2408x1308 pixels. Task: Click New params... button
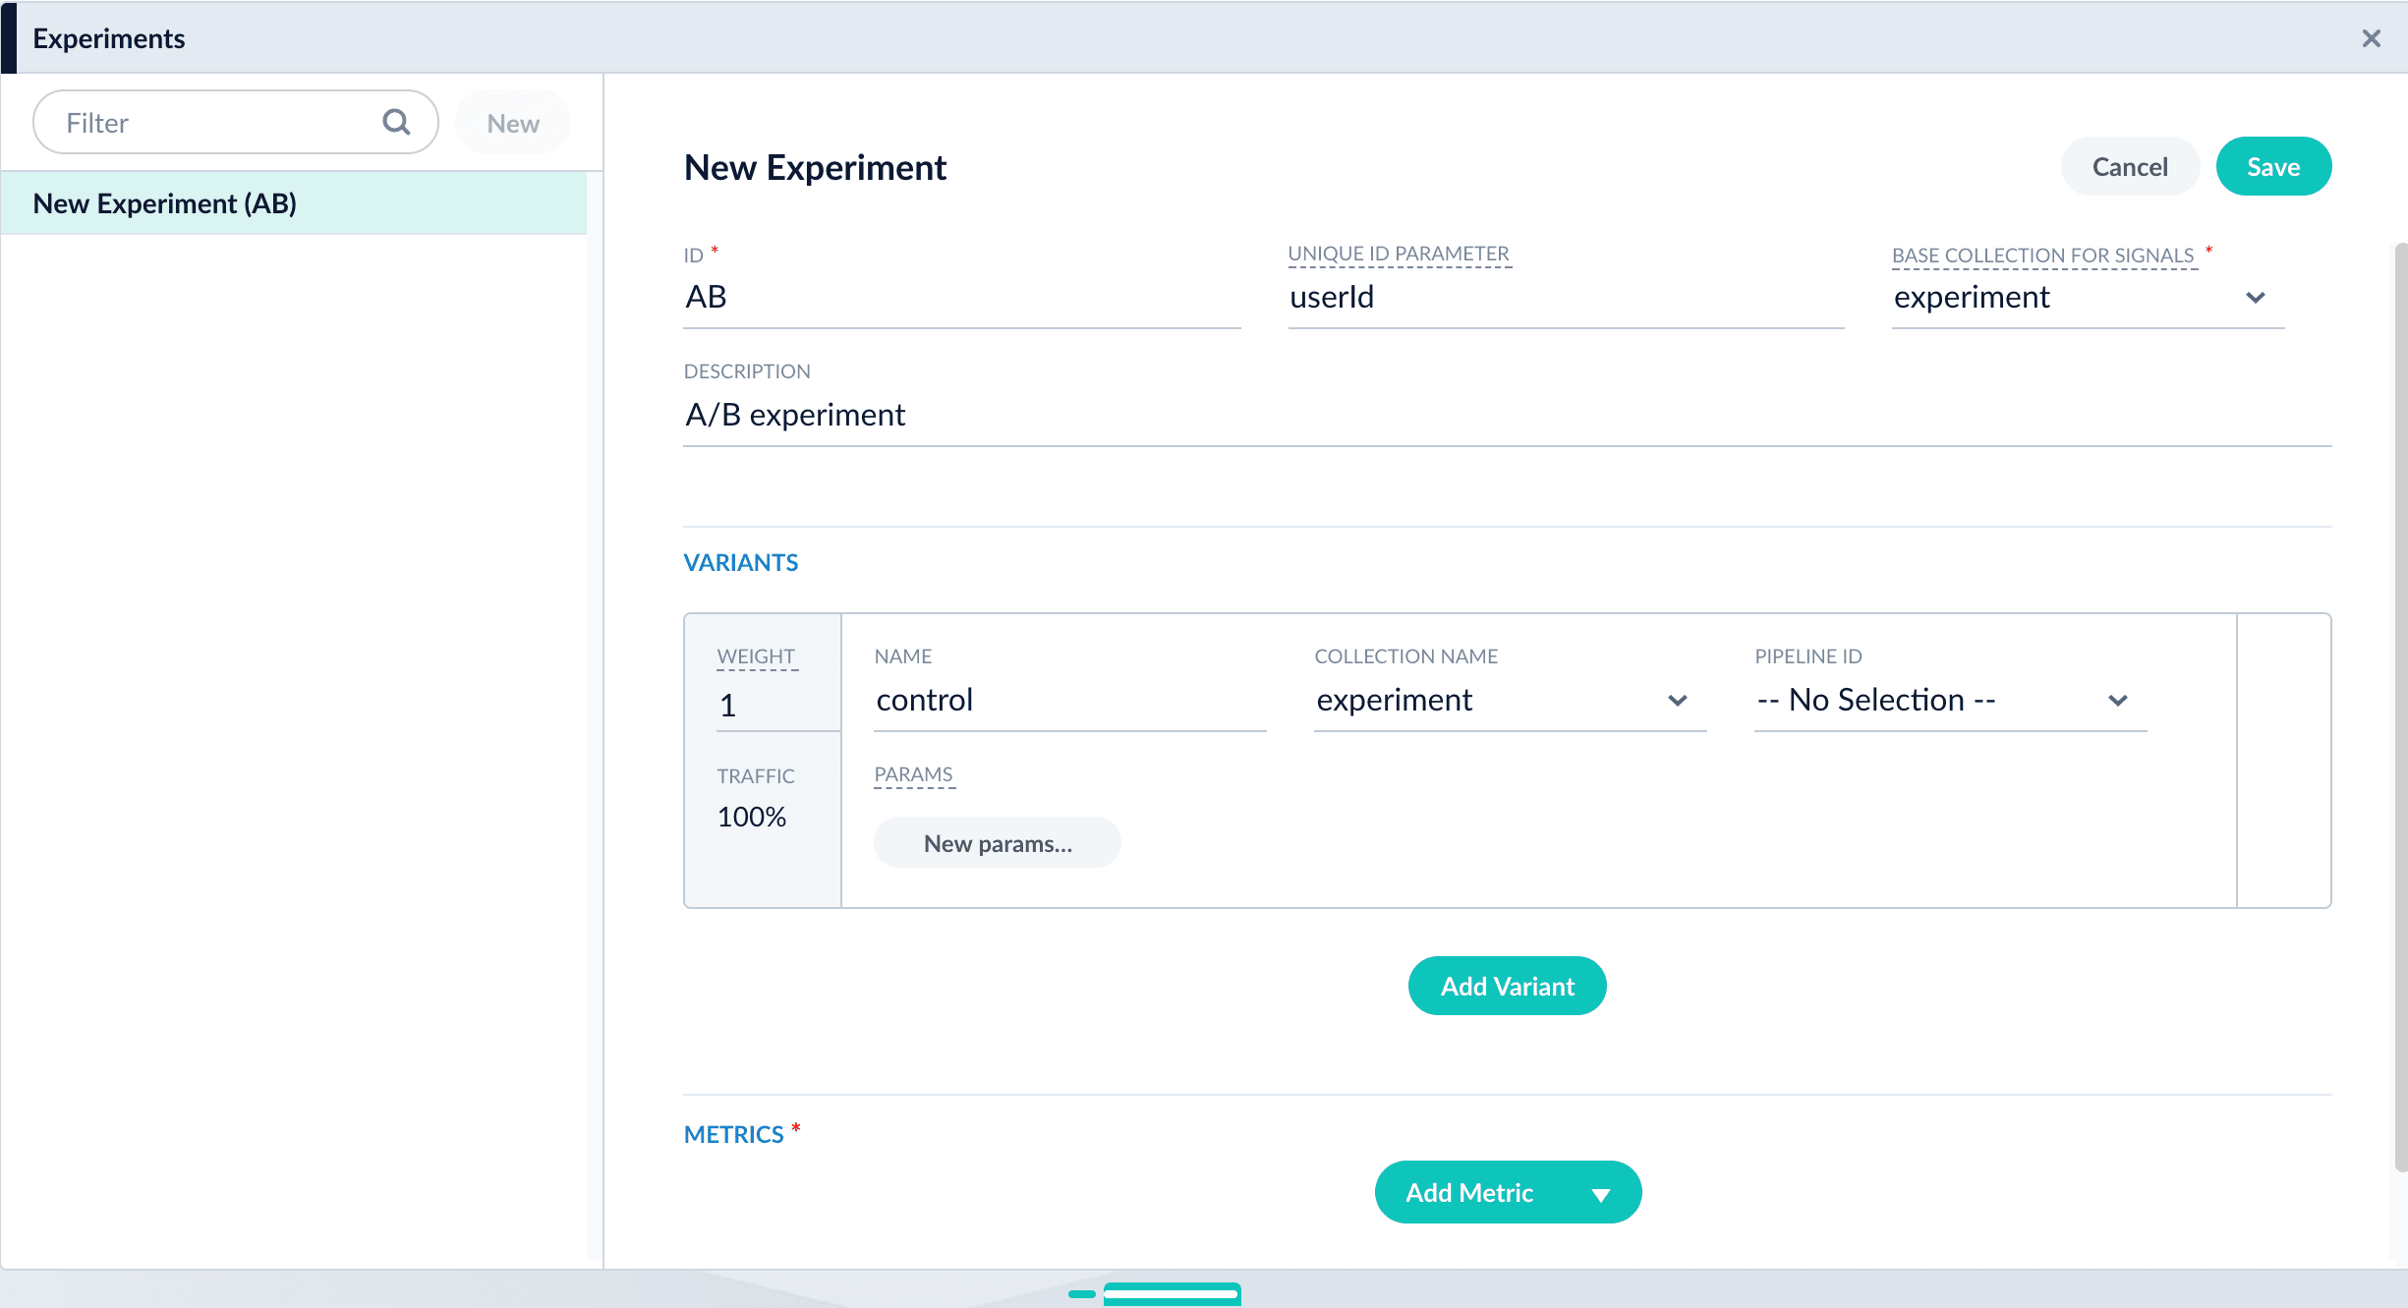[x=997, y=843]
